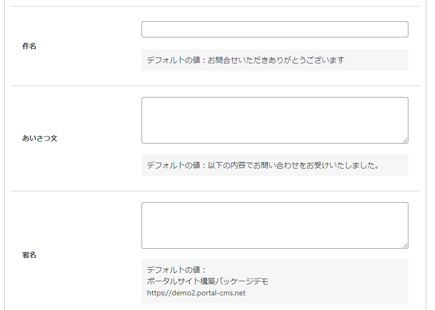Image resolution: width=435 pixels, height=310 pixels.
Task: Click デフォルトの値 label in 署名 hint
Action: pyautogui.click(x=174, y=269)
